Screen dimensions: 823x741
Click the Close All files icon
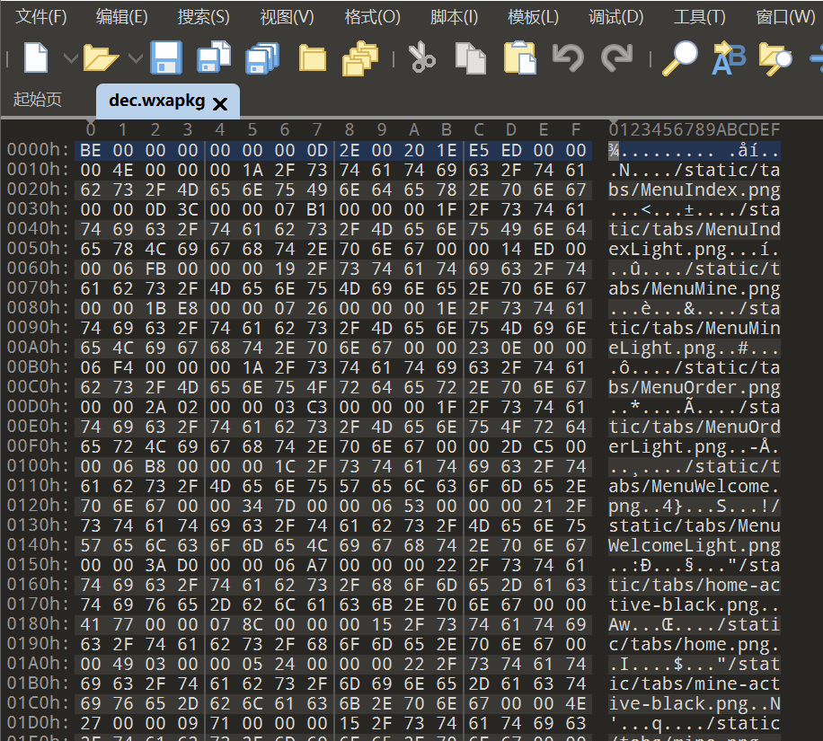360,58
